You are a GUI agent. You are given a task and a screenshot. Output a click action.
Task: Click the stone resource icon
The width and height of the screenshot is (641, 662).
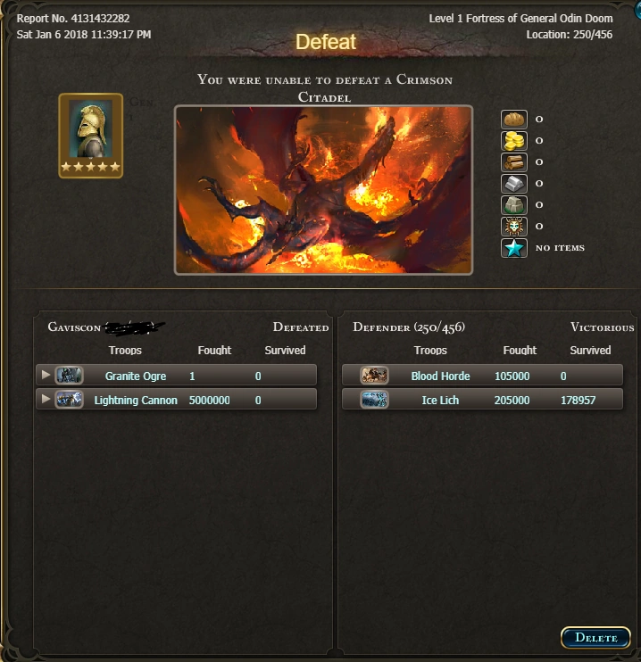click(514, 205)
